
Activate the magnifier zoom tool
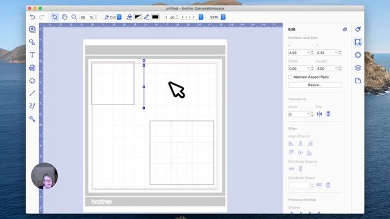[x=74, y=17]
